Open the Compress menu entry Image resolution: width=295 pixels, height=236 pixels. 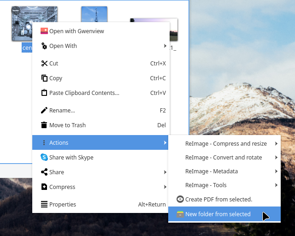(101, 187)
